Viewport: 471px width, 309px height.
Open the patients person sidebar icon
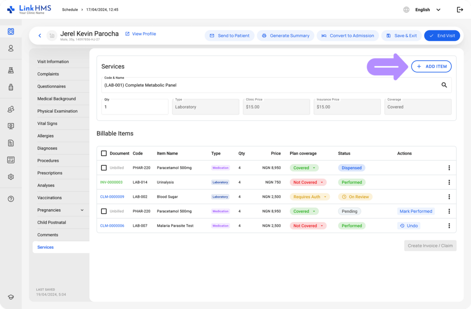click(x=11, y=48)
